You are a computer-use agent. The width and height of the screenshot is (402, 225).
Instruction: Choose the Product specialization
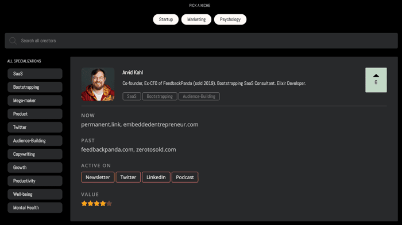coord(35,114)
